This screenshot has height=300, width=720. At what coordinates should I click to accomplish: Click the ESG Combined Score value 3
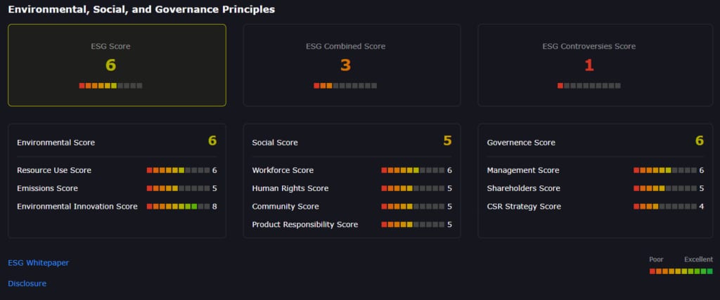(x=345, y=65)
